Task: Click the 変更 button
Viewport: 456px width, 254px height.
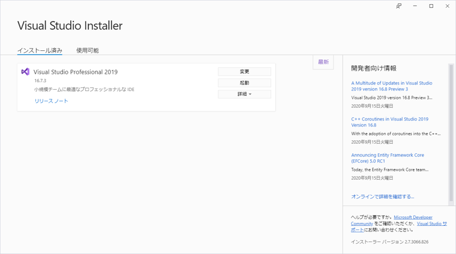Action: point(244,71)
